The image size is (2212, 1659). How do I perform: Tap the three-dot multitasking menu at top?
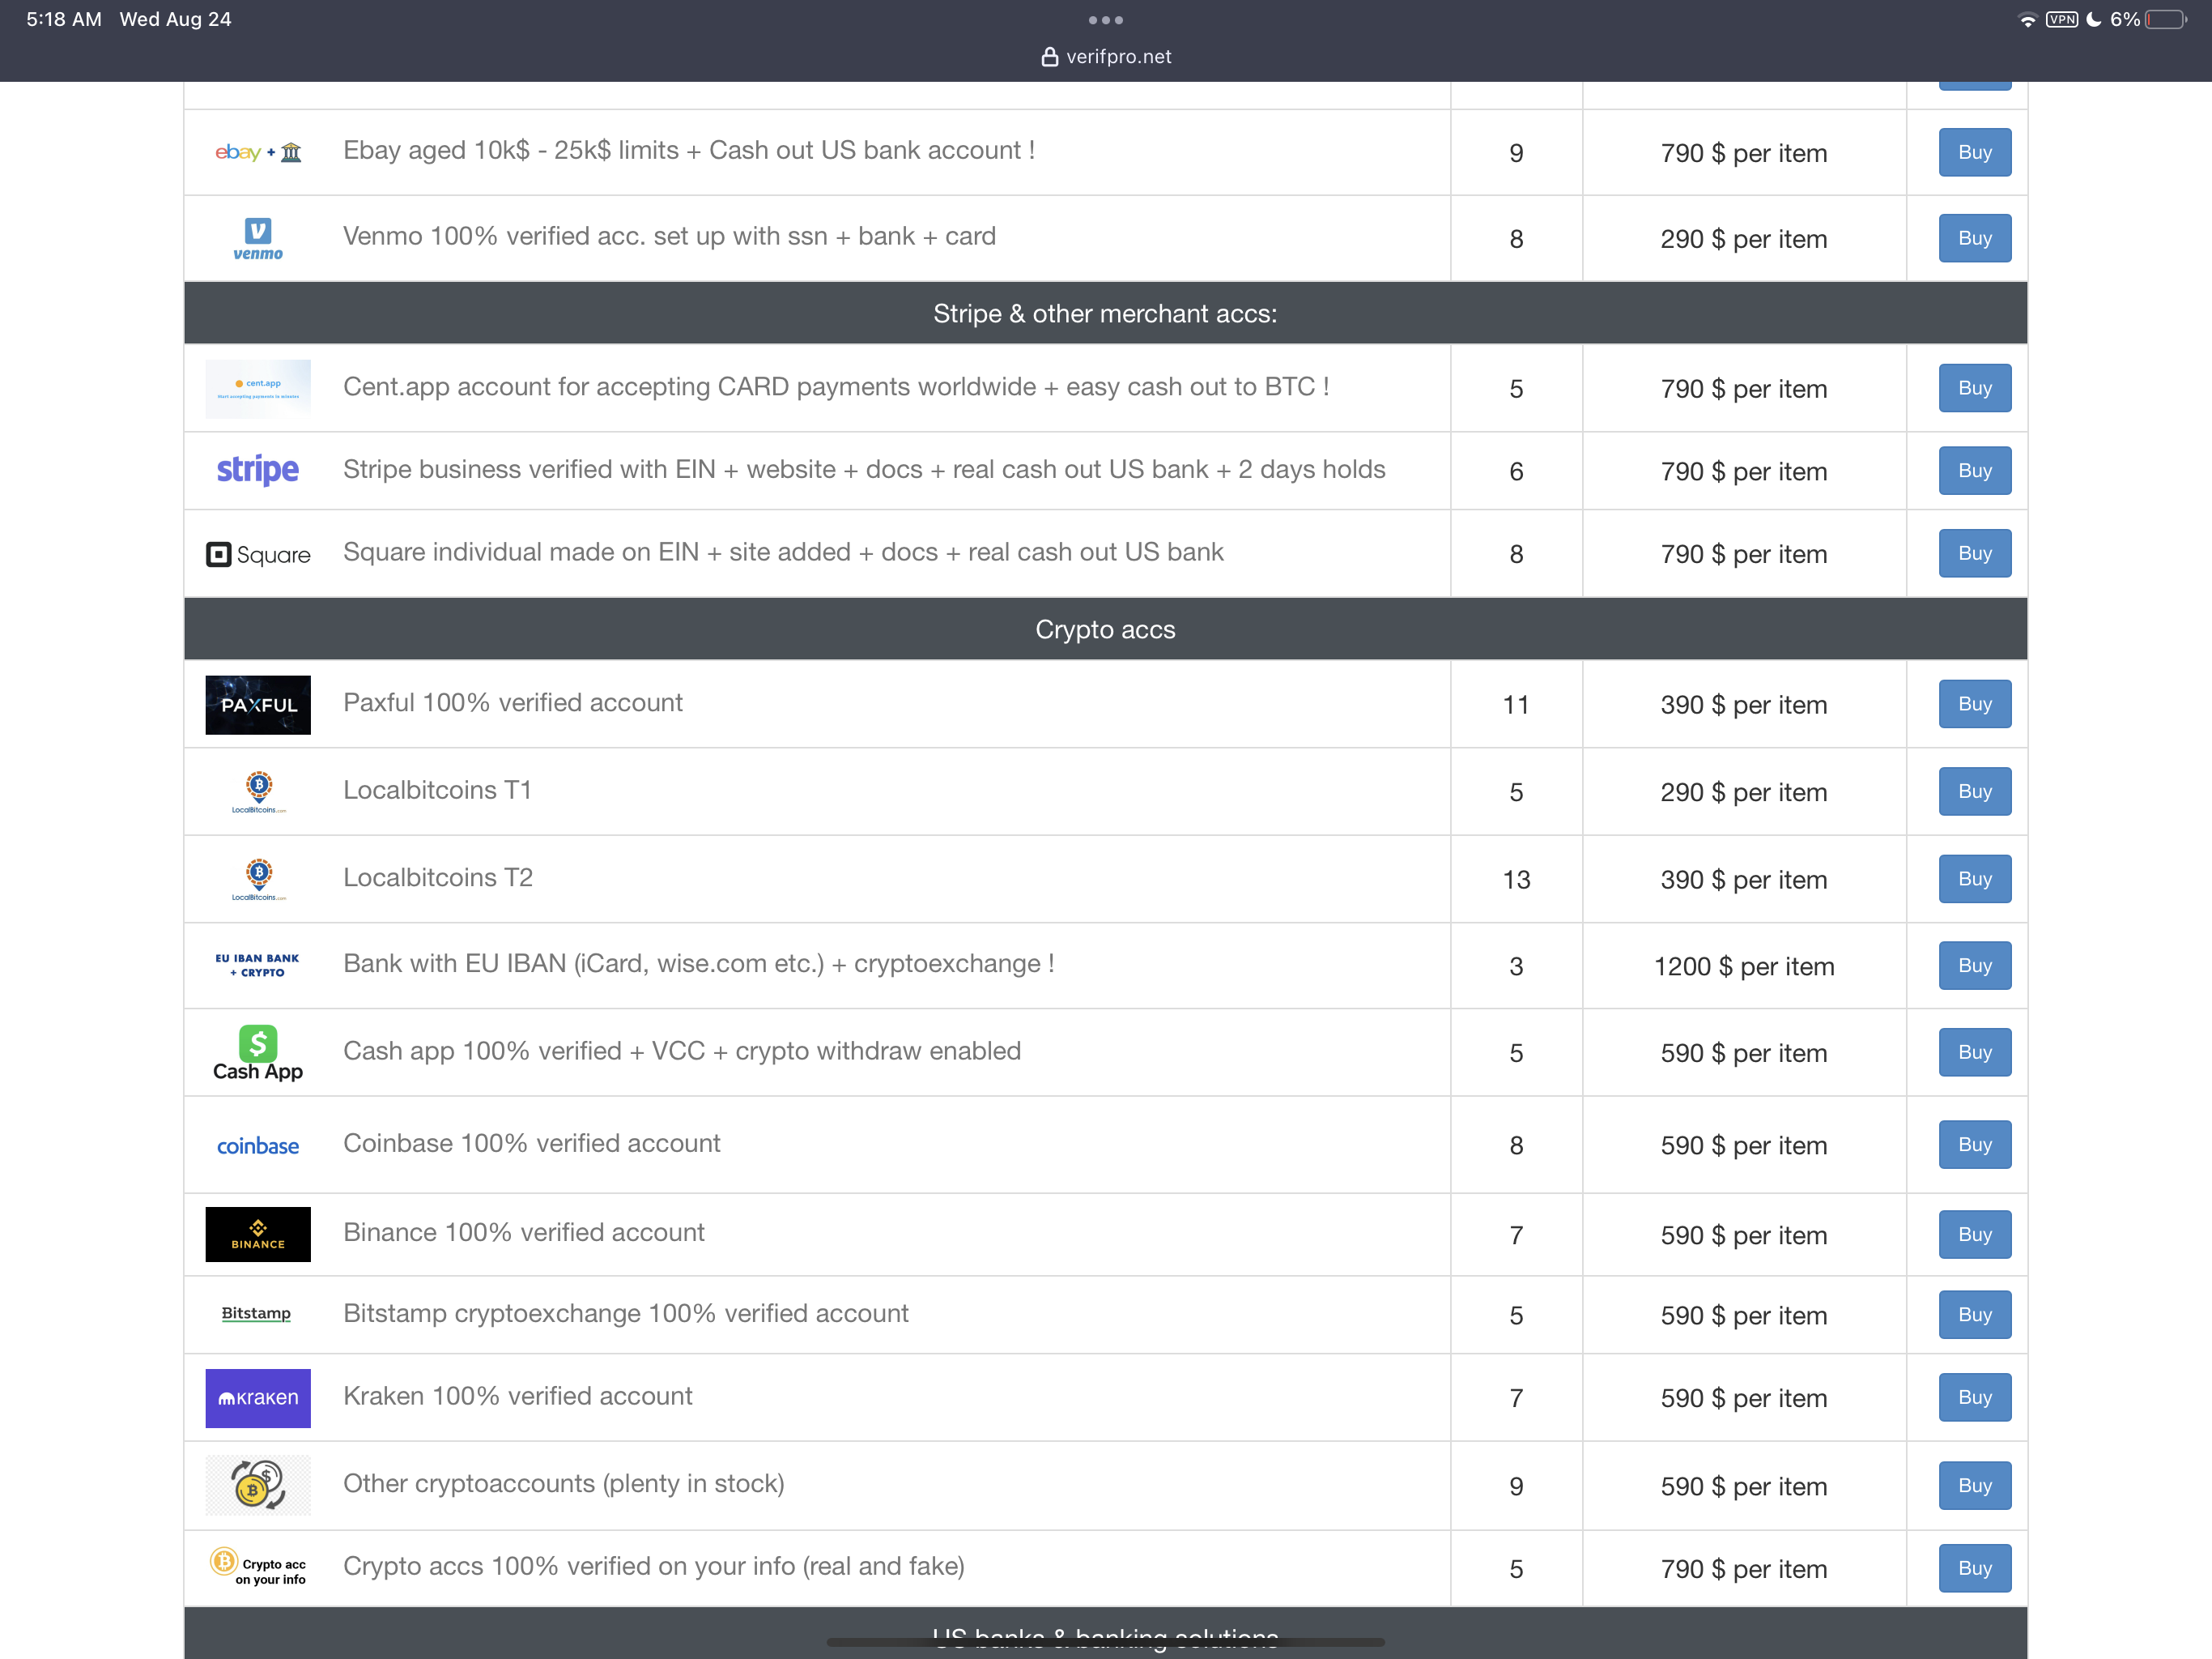coord(1105,20)
